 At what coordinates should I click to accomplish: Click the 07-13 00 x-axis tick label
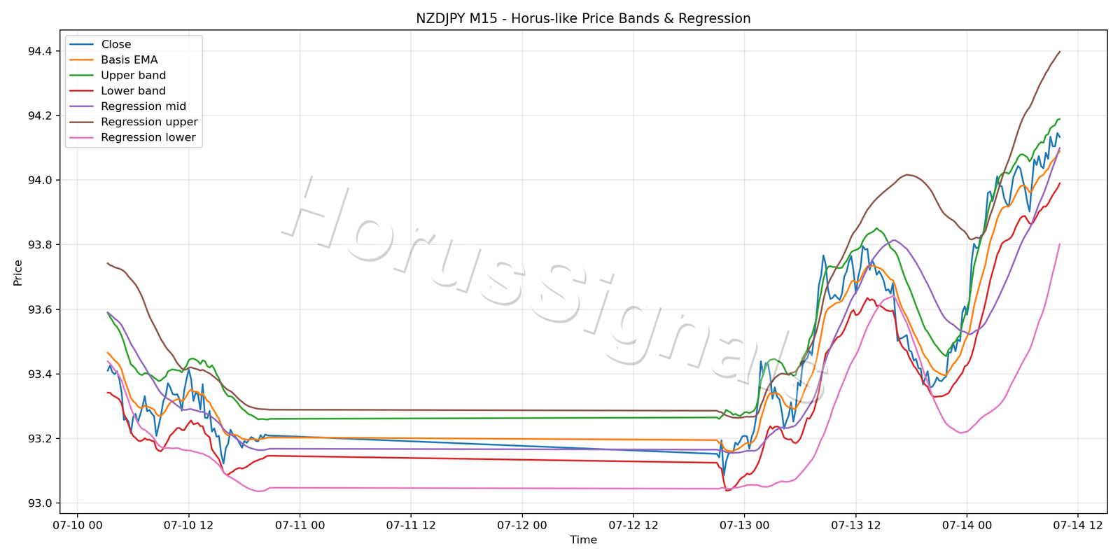point(744,525)
